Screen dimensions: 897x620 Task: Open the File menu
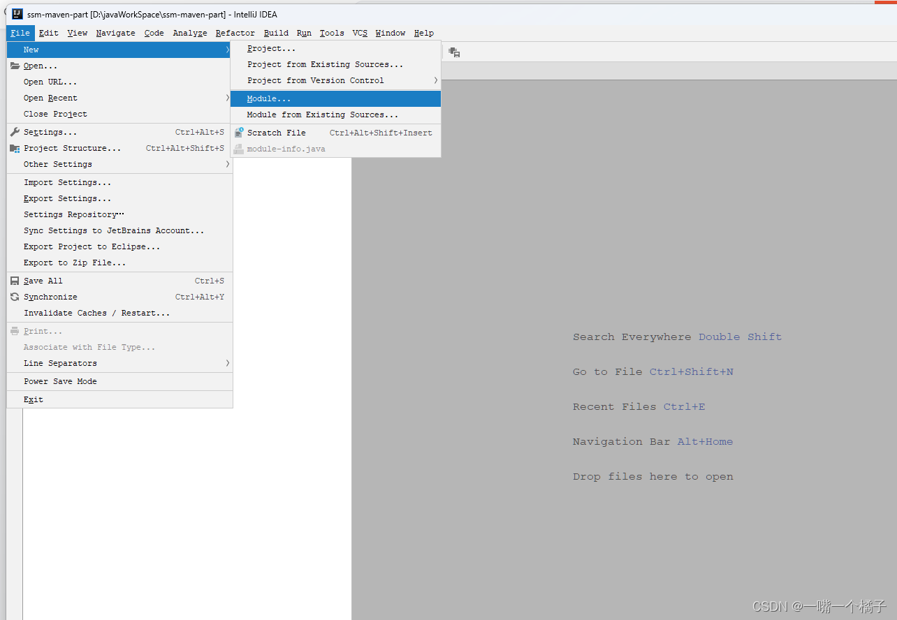pos(20,33)
